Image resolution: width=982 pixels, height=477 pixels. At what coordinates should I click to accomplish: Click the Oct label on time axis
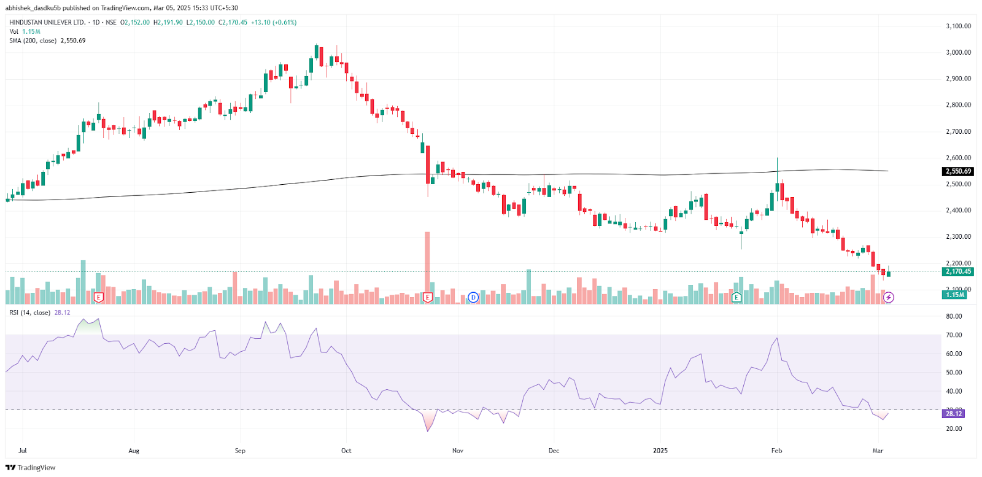pyautogui.click(x=346, y=451)
